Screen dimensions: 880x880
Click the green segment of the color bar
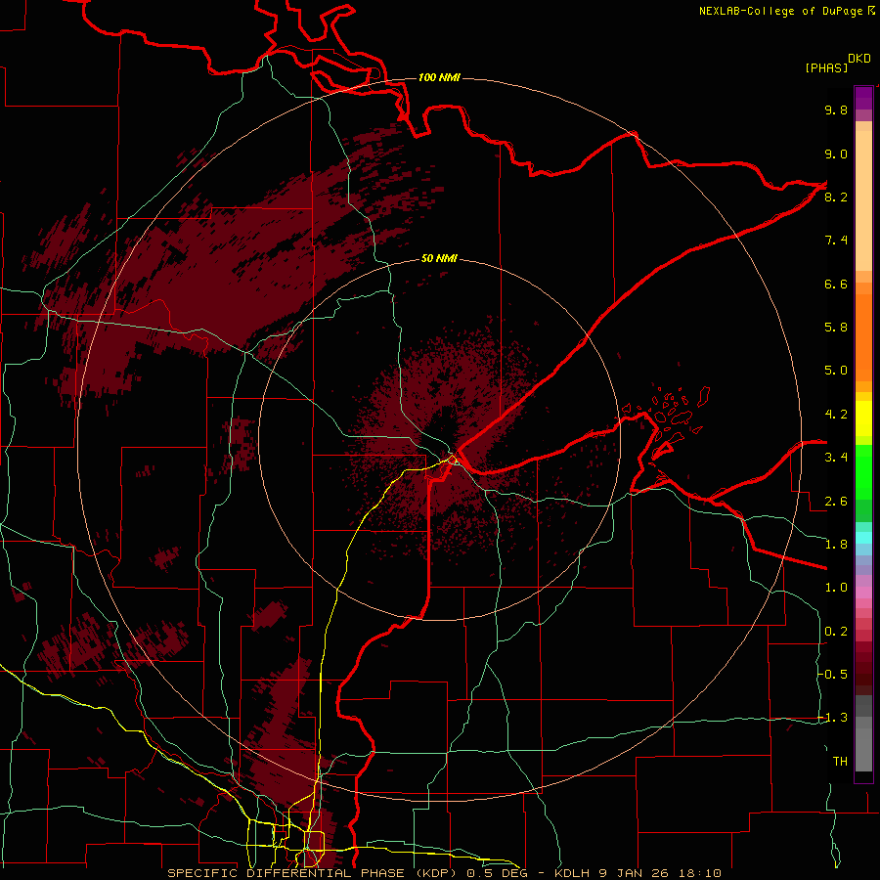(x=863, y=472)
